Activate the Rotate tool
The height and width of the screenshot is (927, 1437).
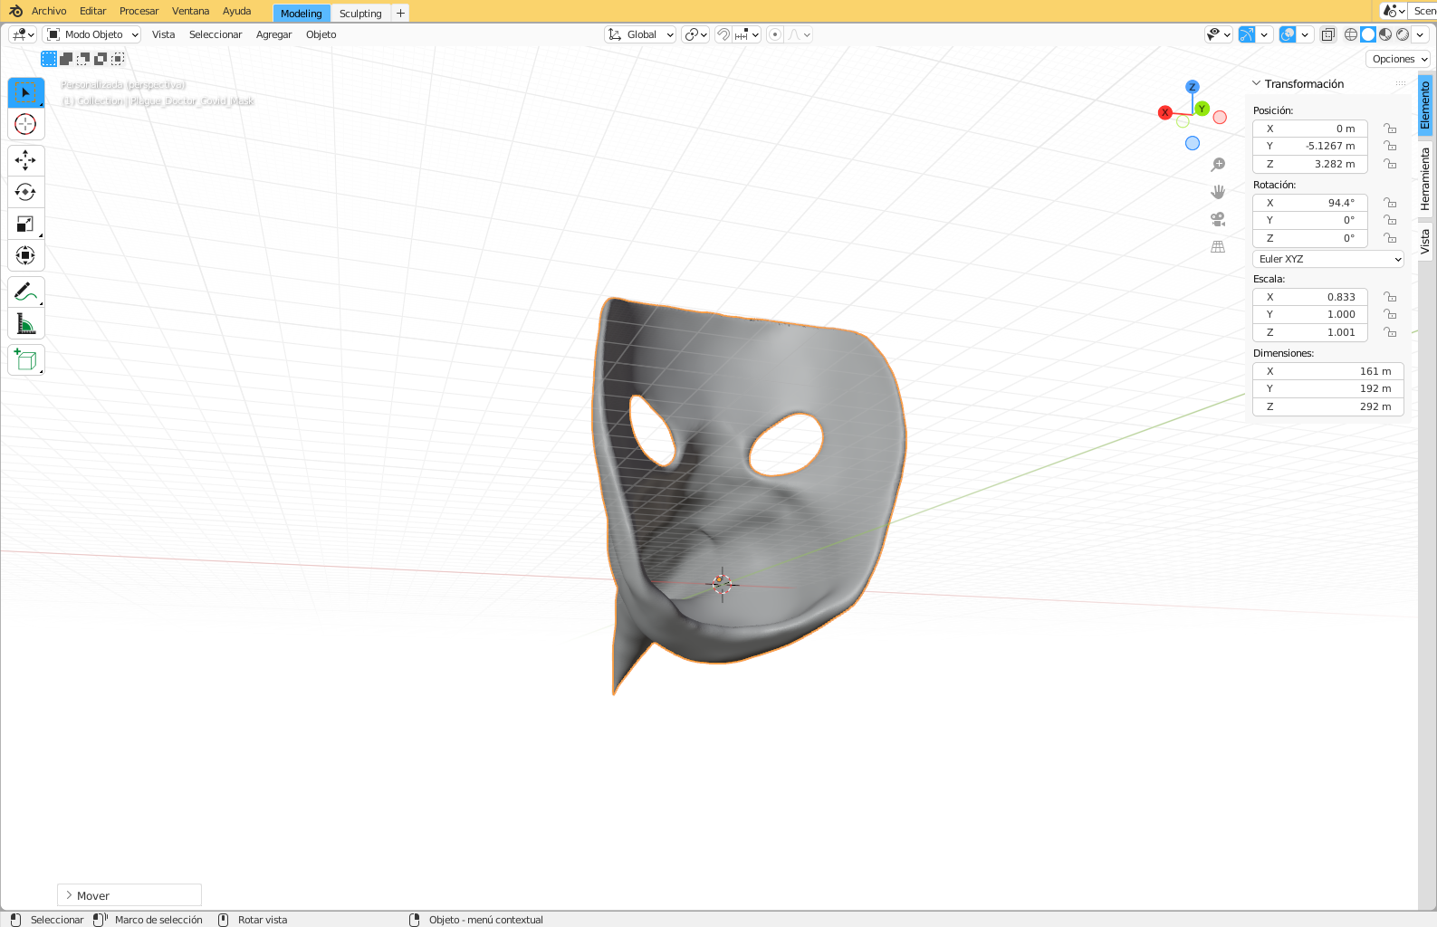[x=25, y=193]
